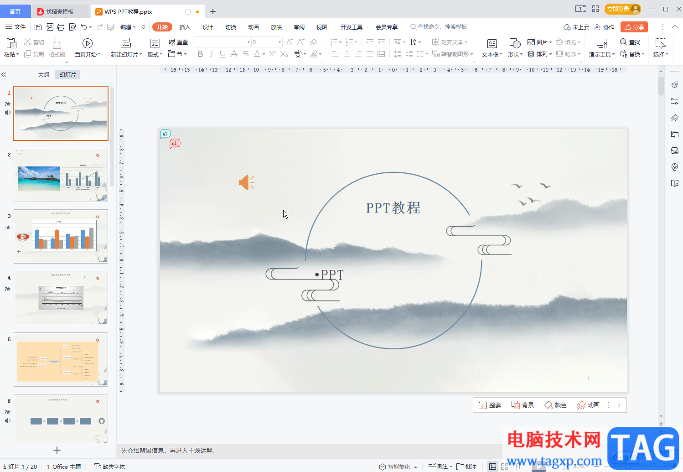
Task: Toggle Subscript formatting
Action: (x=284, y=54)
